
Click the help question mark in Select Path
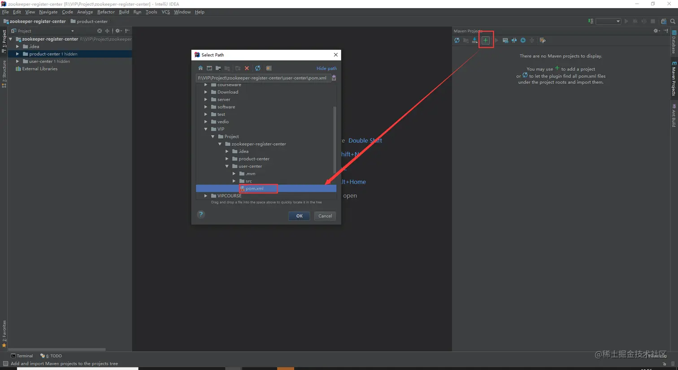201,214
